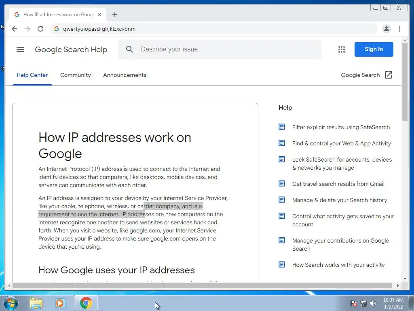This screenshot has height=311, width=414.
Task: Click the Show desktop button at taskbar end
Action: pos(411,303)
